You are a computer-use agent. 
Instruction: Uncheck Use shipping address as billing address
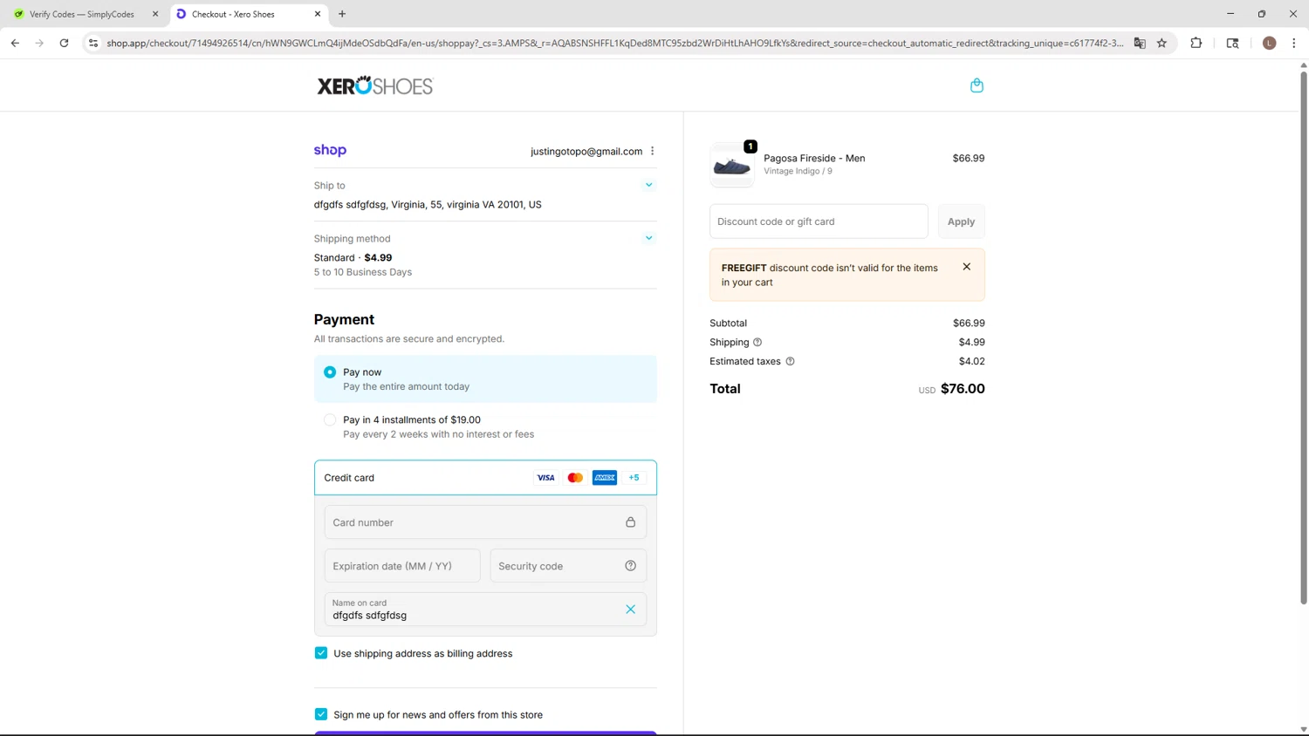pyautogui.click(x=321, y=653)
